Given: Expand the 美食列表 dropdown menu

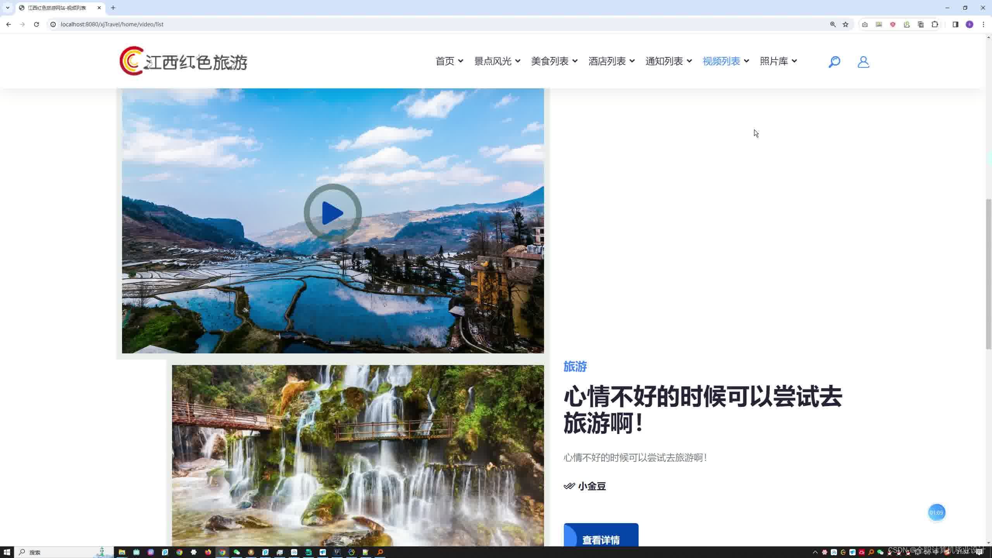Looking at the screenshot, I should 553,61.
